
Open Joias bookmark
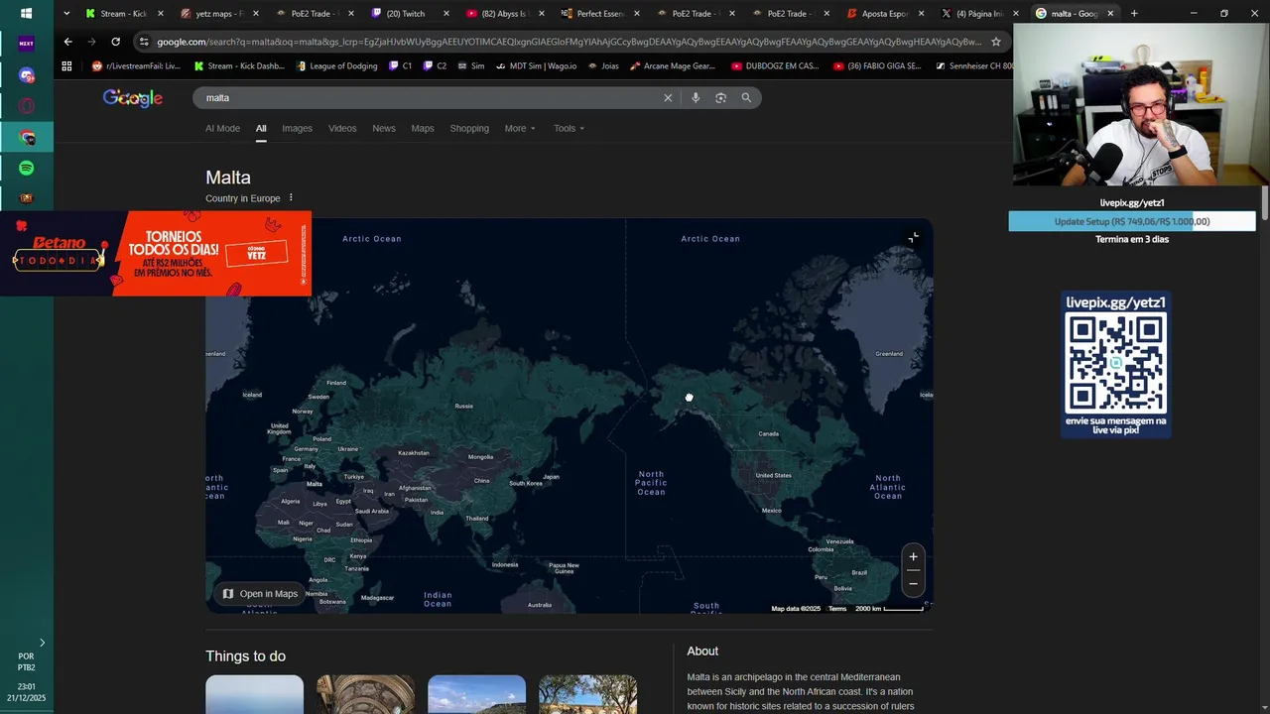coord(603,65)
